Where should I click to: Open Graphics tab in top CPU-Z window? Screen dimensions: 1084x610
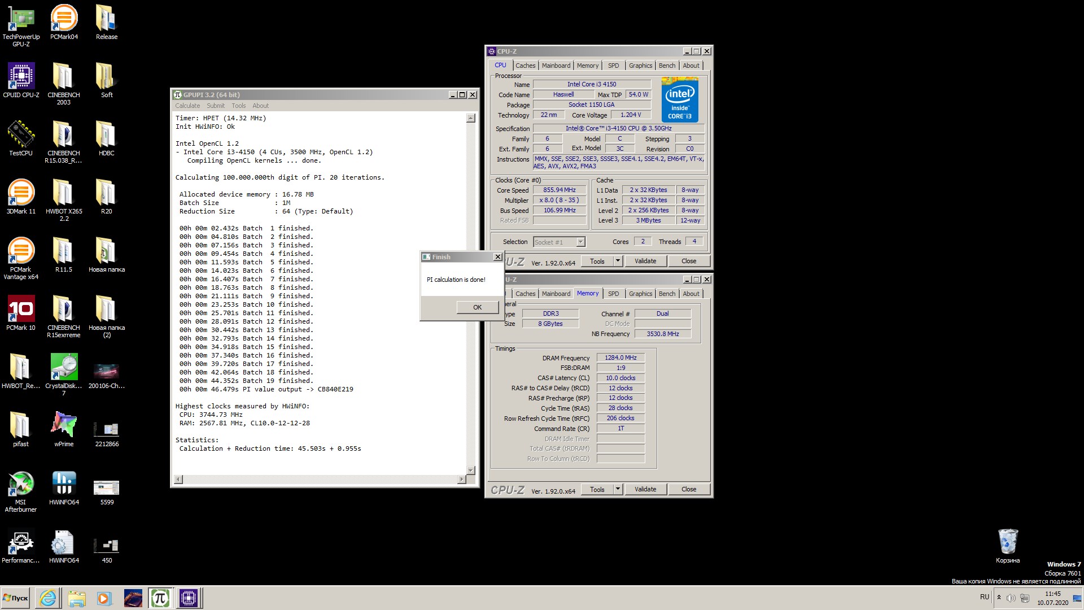pos(640,66)
